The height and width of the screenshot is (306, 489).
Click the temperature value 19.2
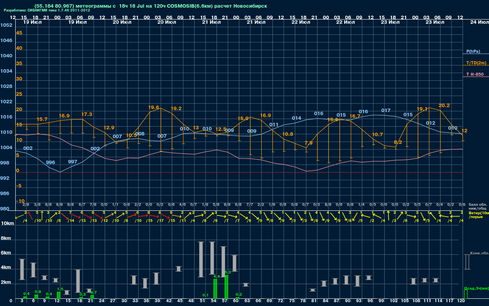click(176, 109)
